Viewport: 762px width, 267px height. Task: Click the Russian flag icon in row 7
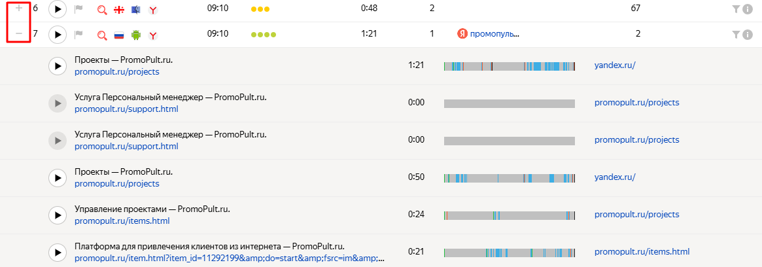coord(118,35)
